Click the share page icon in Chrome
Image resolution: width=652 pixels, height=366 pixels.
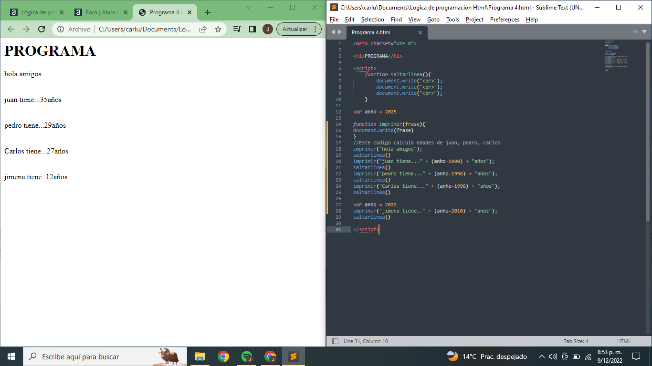coord(203,29)
